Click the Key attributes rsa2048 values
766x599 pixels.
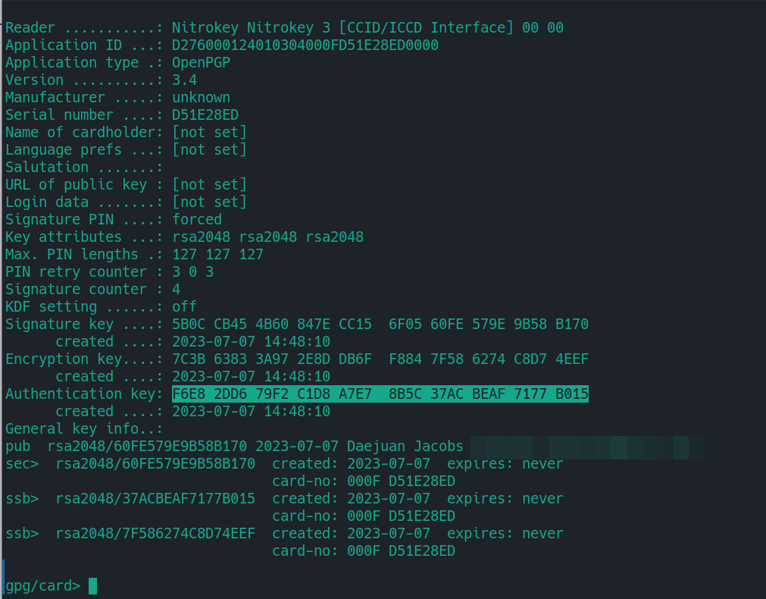(267, 237)
